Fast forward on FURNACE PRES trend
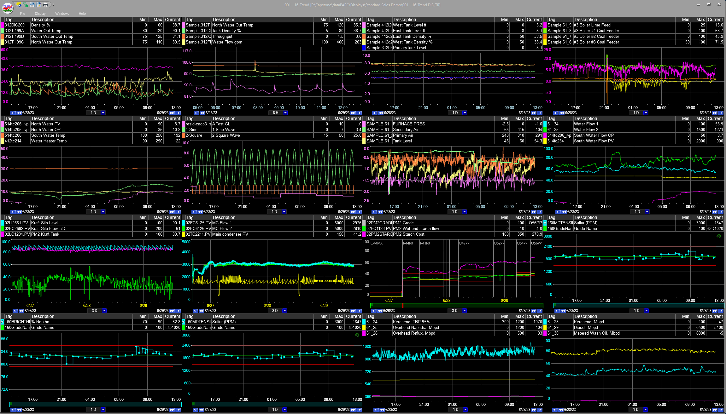726x414 pixels. (x=534, y=212)
